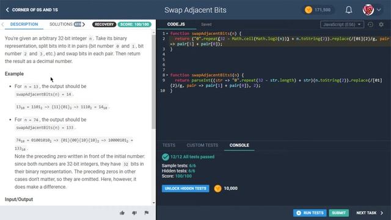Viewport: 391px width, 220px height.
Task: Click the 'Swap Adjacent Bits' title
Action: point(195,10)
